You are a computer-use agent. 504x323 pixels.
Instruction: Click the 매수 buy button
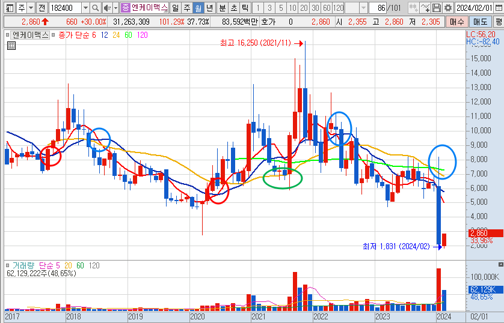[x=456, y=22]
